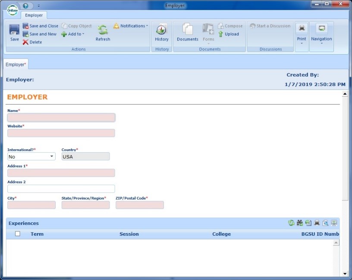The height and width of the screenshot is (280, 352).
Task: Click the Upload button
Action: click(x=228, y=34)
